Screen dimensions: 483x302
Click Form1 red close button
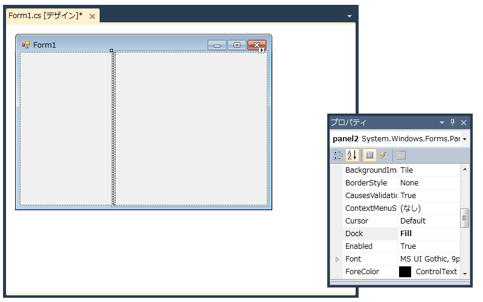coord(257,45)
